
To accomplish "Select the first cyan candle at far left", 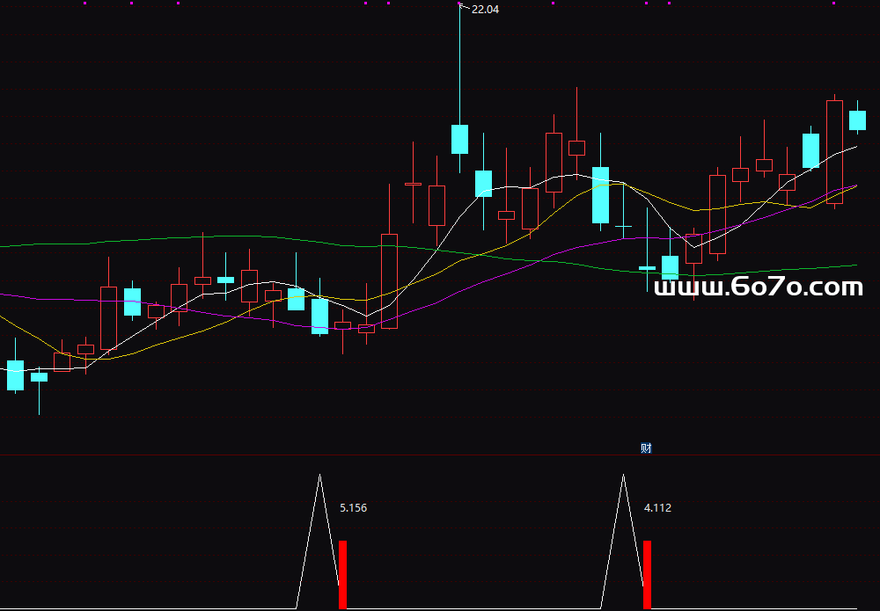I will (x=15, y=375).
